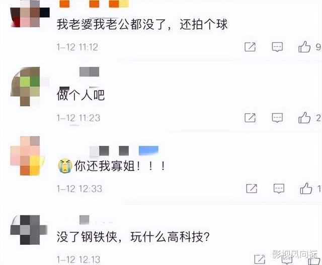Screen dimensions: 322x265
Task: Open timestamp 1-12 11:12
Action: coord(77,47)
